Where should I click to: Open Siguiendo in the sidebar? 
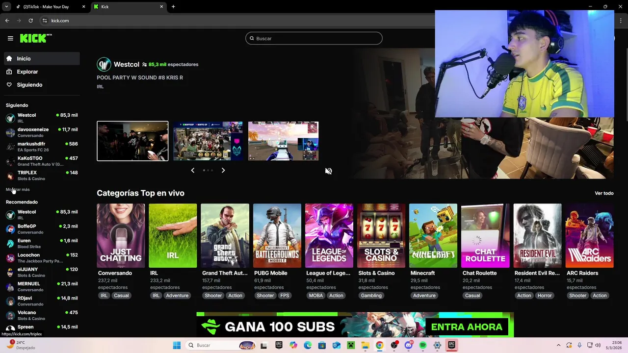coord(42,85)
